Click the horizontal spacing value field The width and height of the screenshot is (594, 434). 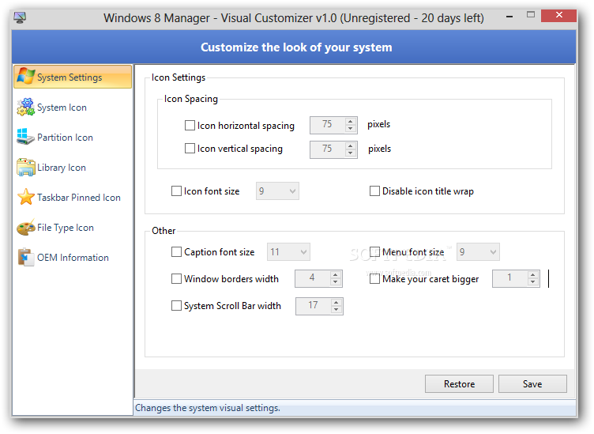click(328, 125)
